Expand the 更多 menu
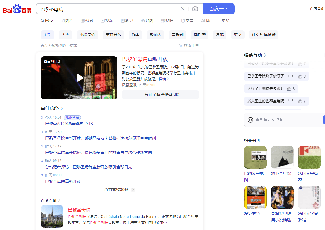Viewport: 325px width, 230px height. [226, 21]
